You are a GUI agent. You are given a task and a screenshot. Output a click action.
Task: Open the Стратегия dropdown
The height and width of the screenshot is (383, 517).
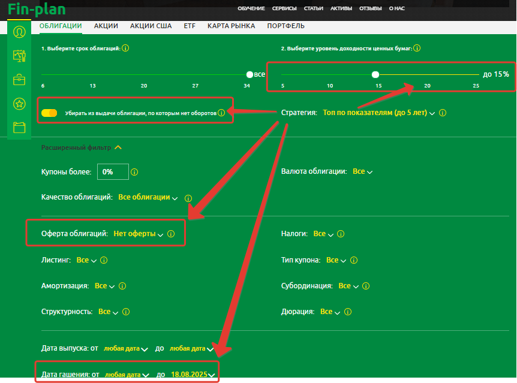(x=378, y=113)
